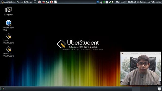Click the network connection tray icon
The image size is (162, 91).
(x=101, y=2)
